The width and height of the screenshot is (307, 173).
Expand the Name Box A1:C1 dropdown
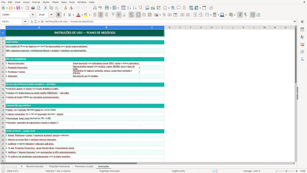[x=25, y=22]
